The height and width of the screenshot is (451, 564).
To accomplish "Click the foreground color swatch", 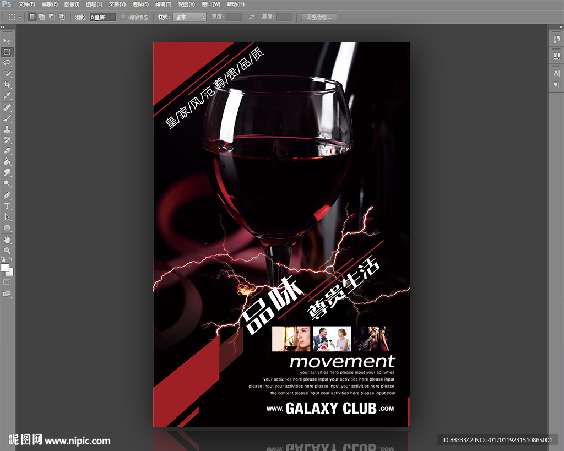I will 5,268.
